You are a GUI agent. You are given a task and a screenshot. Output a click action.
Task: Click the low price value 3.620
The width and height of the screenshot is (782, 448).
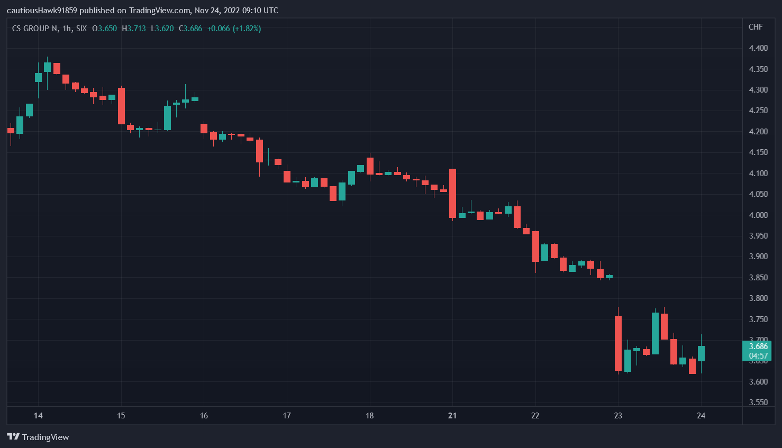coord(165,29)
